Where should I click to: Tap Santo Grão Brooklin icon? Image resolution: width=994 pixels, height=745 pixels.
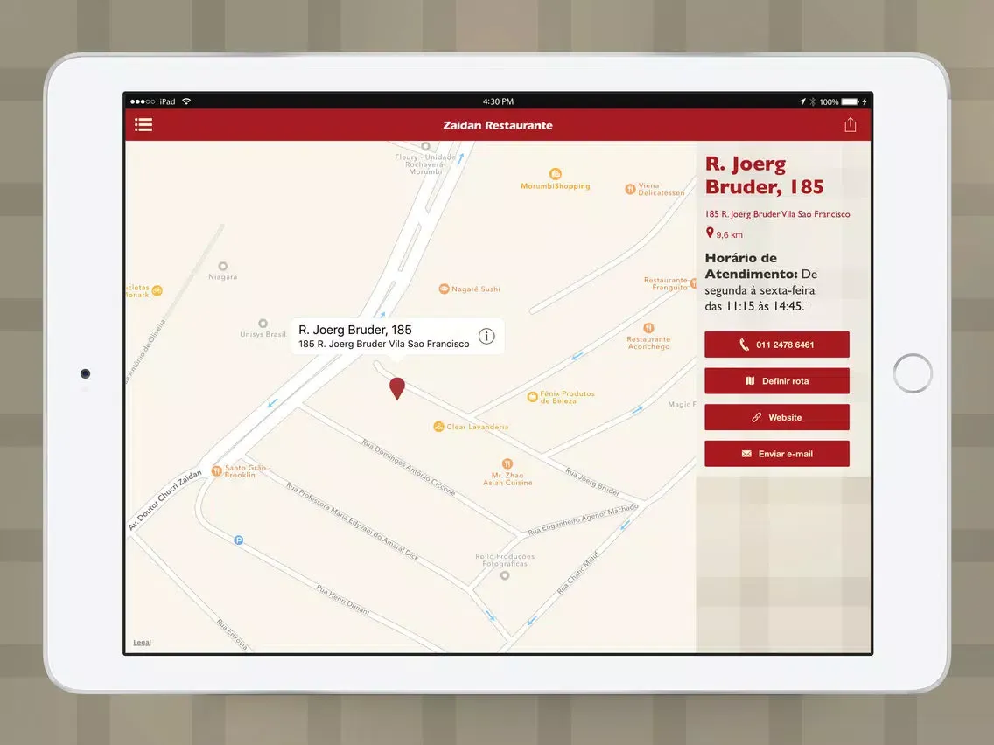tap(216, 470)
